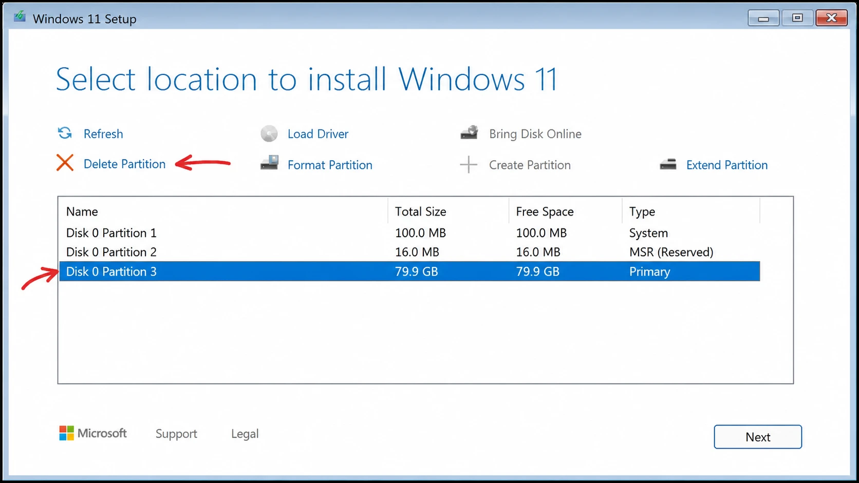This screenshot has height=483, width=859.
Task: Click the Format Partition drive icon
Action: (x=269, y=163)
